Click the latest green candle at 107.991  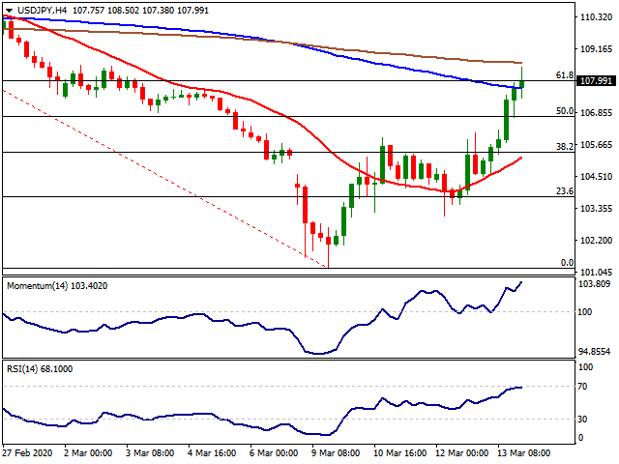point(522,84)
